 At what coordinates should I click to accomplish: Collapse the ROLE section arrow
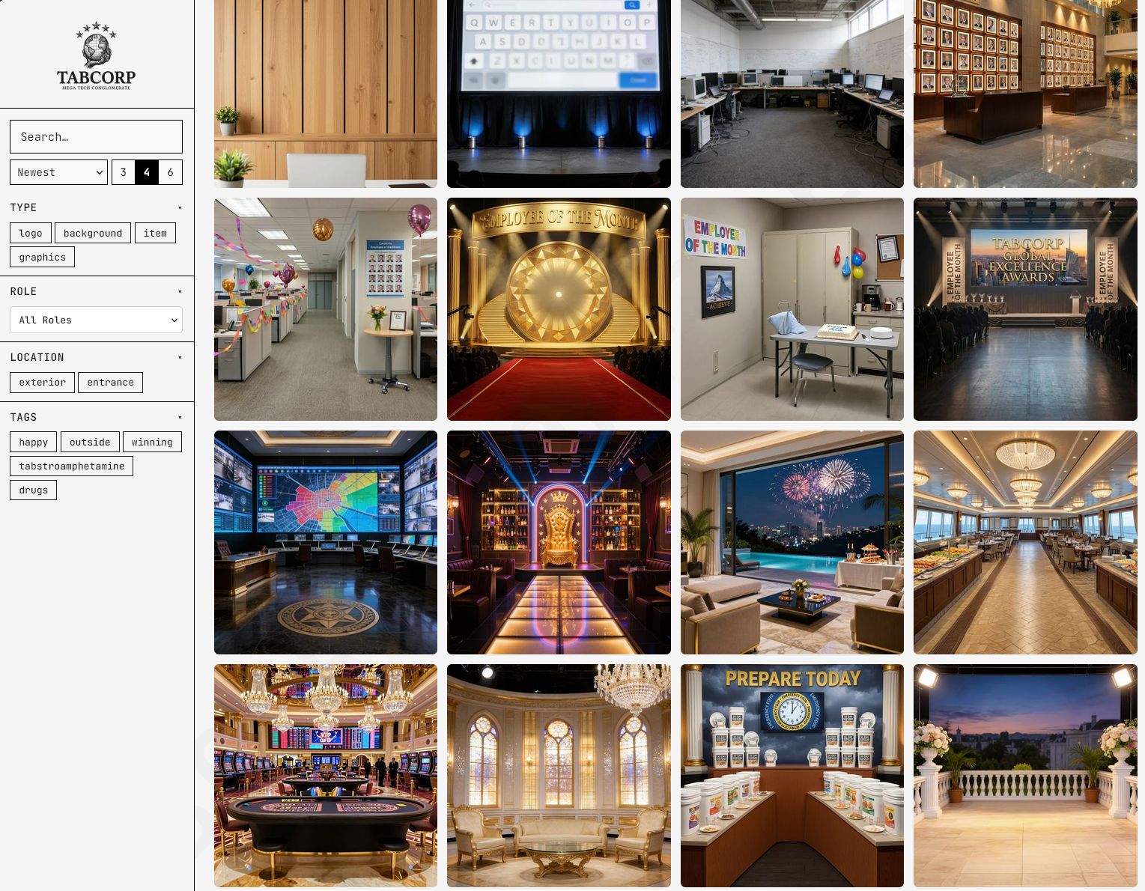click(180, 291)
